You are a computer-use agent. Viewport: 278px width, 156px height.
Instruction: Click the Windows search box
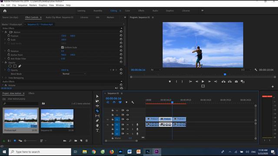pyautogui.click(x=40, y=152)
